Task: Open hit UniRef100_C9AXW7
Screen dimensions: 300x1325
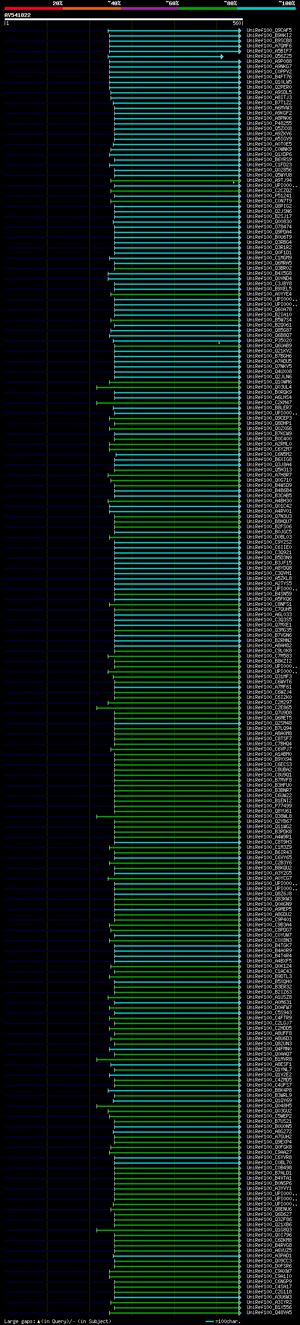Action: click(269, 1270)
